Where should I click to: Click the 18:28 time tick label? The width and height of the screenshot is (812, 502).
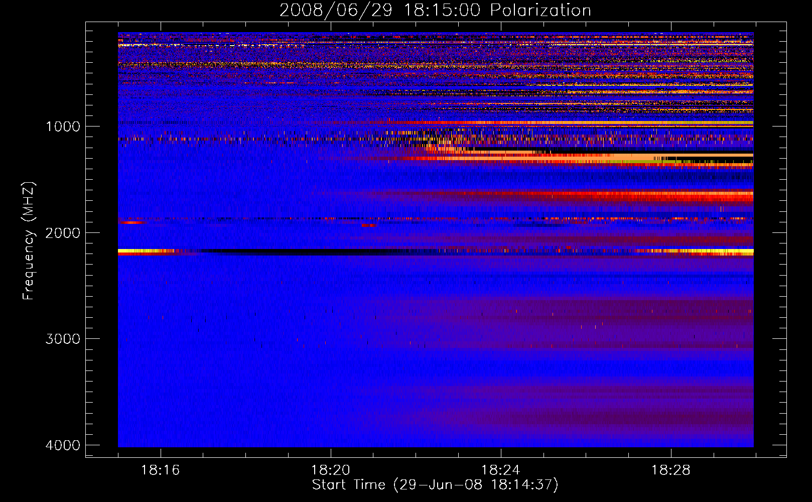[x=670, y=470]
